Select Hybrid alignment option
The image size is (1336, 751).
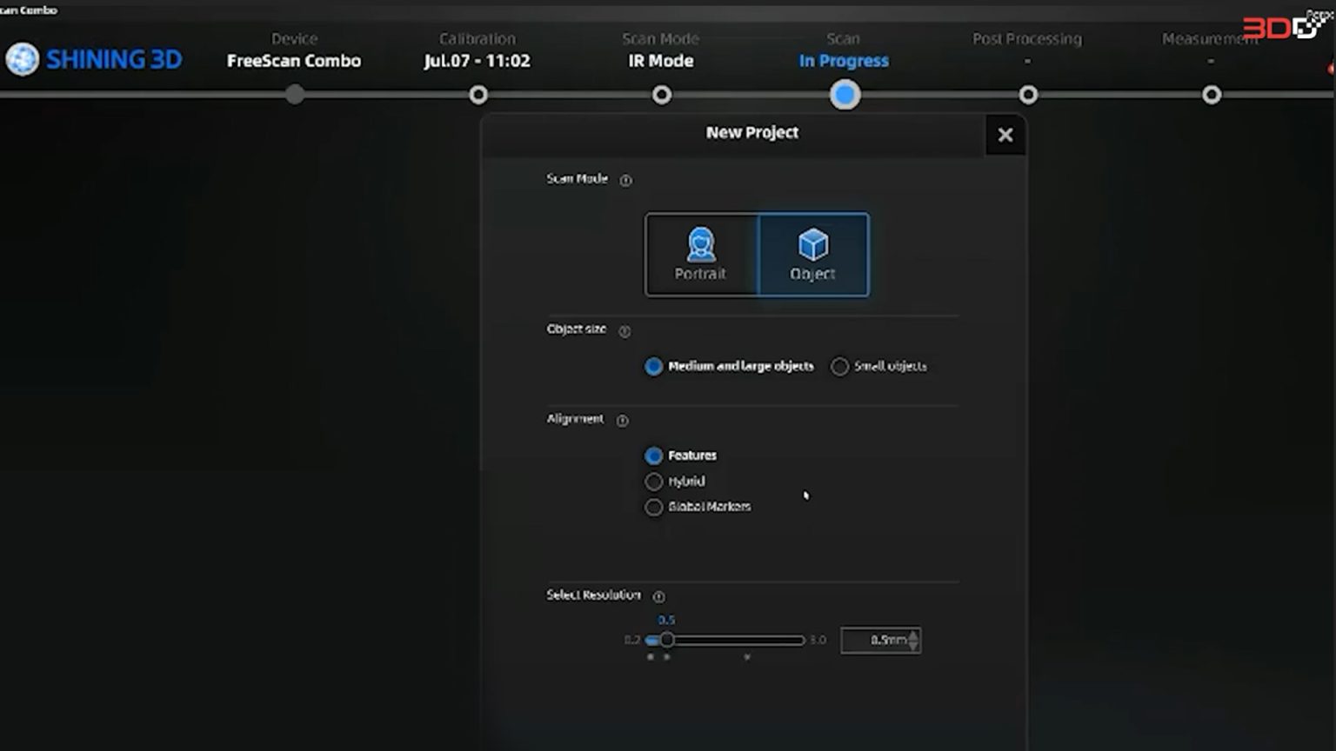(653, 482)
